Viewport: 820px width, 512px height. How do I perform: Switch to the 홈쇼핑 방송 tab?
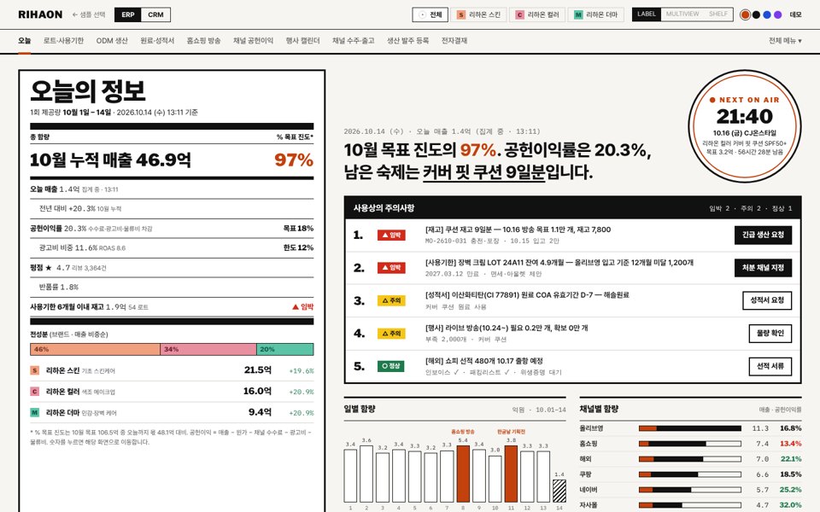[x=203, y=41]
